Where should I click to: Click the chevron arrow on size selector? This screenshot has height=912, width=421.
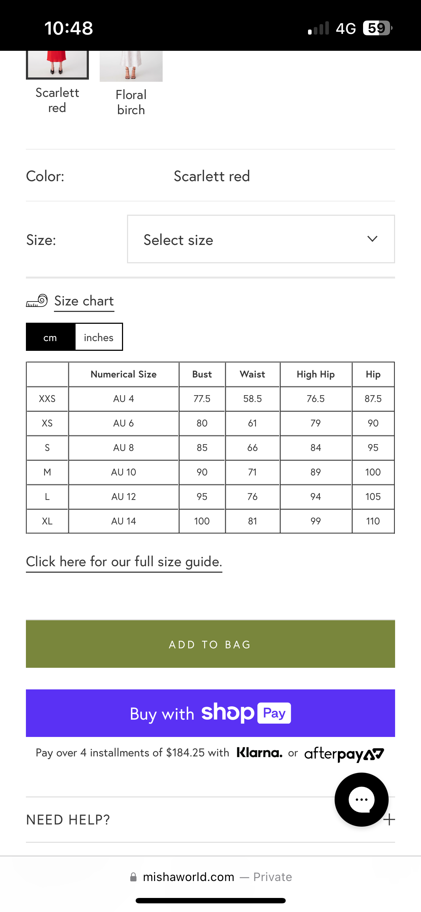point(372,239)
